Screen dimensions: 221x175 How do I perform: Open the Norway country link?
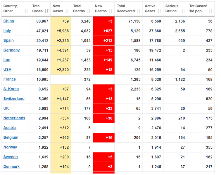point(10,147)
